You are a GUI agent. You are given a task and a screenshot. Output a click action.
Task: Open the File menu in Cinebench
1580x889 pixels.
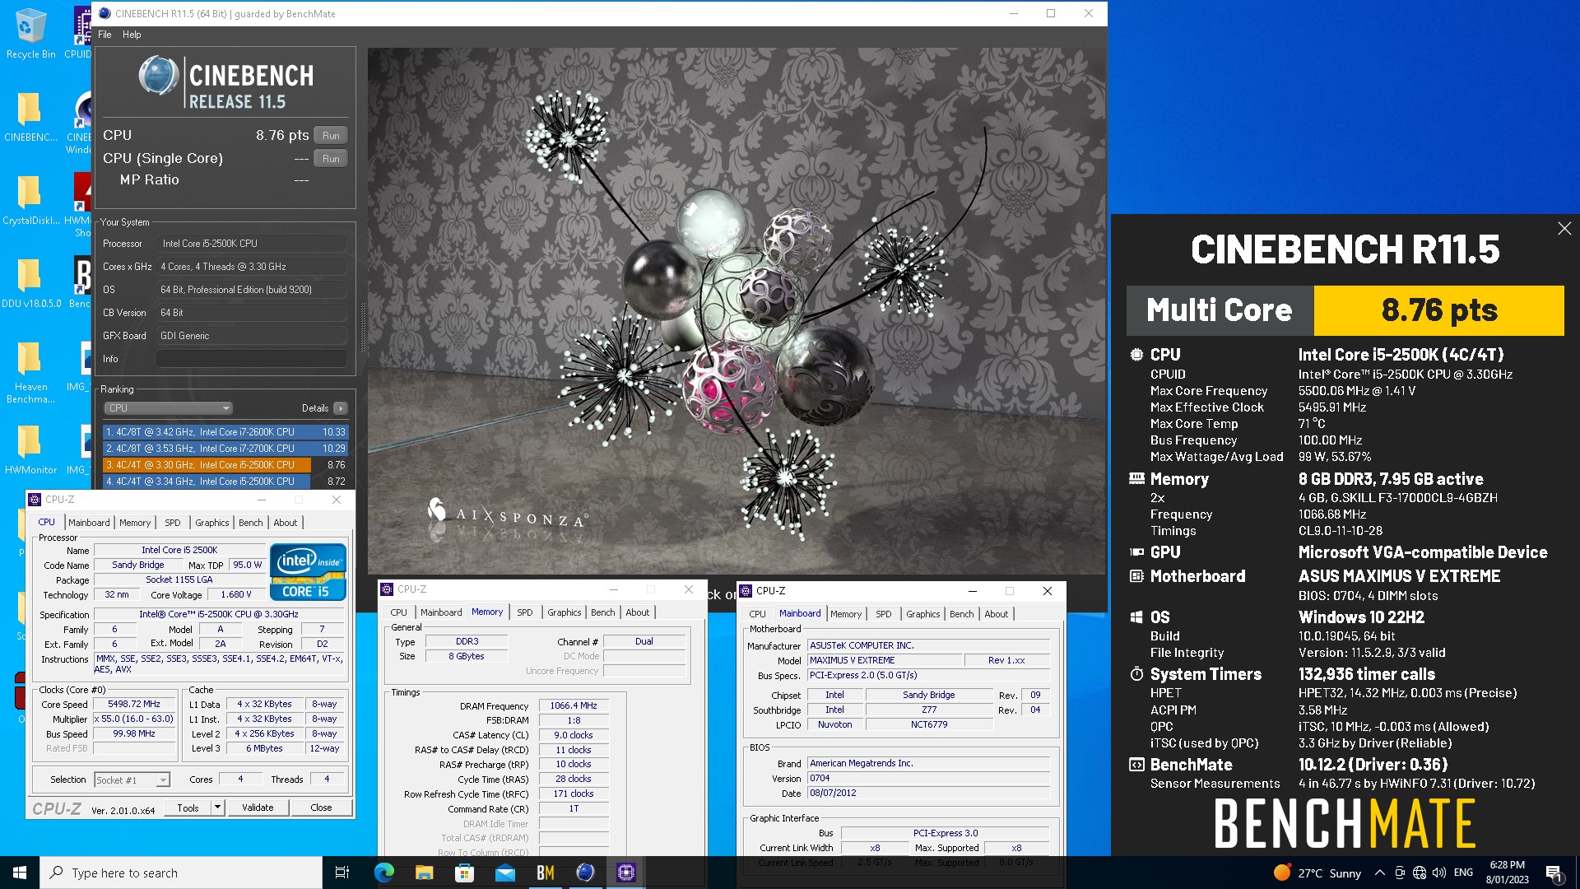(105, 35)
